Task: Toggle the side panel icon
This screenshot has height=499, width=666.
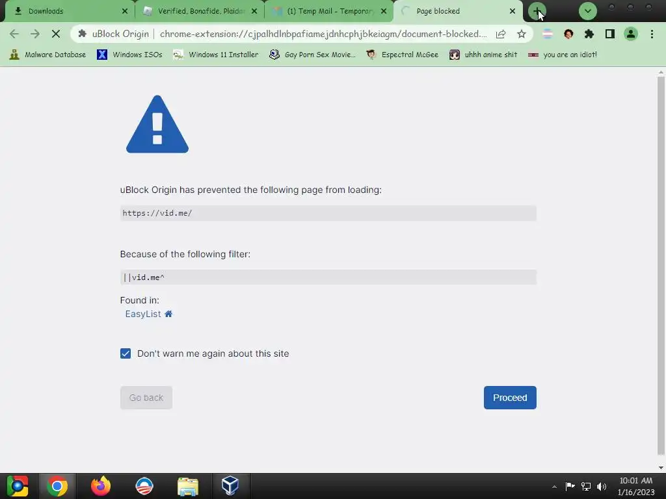Action: (x=610, y=34)
